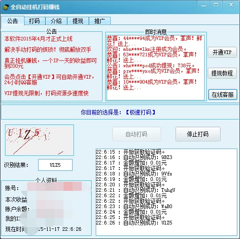Click announcement '解决手动打码的烦琐!彻底解放双手'
Screen dimensions: 240x239
[48, 50]
